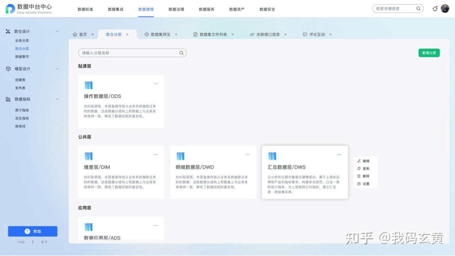This screenshot has width=455, height=256.
Task: Click the blue bars icon on DIM card
Action: [89, 156]
